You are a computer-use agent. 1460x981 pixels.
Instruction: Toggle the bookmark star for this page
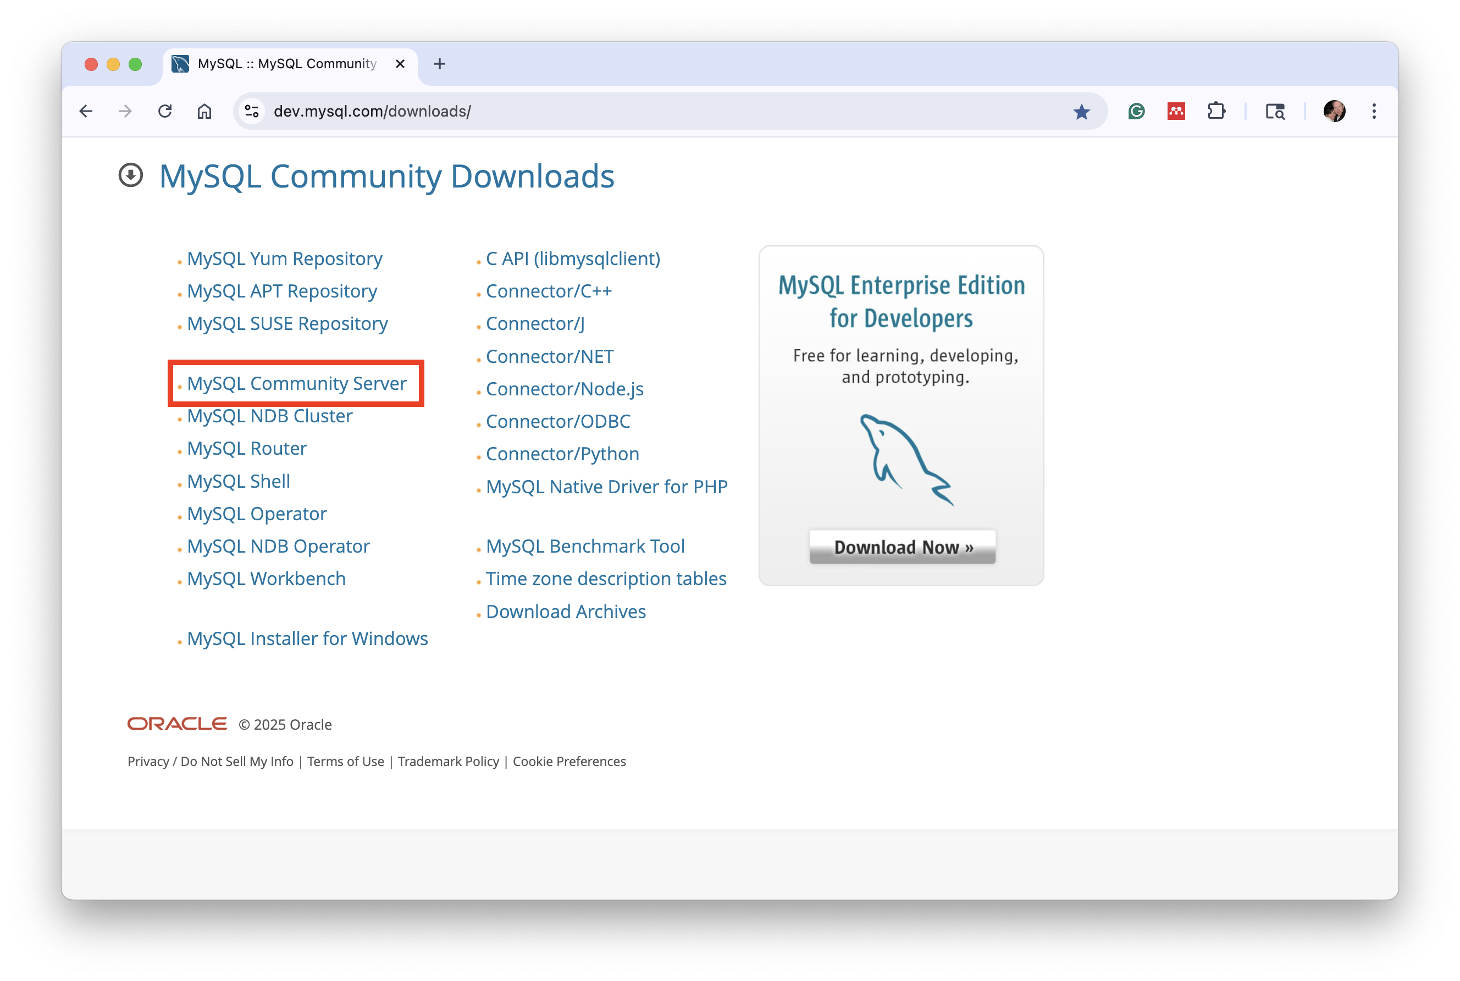1081,112
